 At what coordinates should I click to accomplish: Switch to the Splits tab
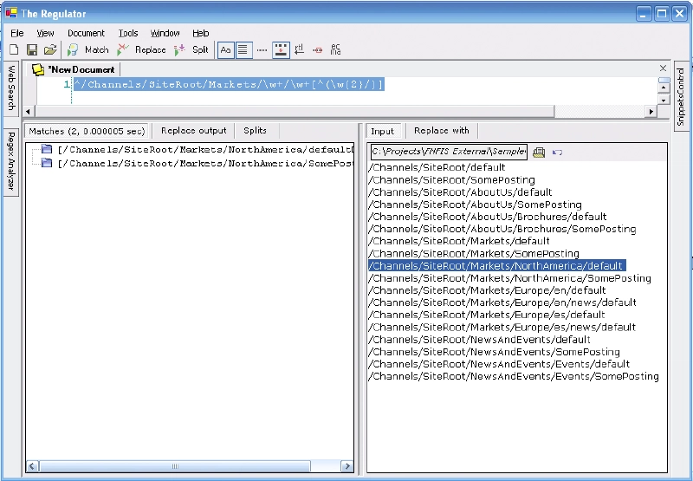click(x=255, y=131)
